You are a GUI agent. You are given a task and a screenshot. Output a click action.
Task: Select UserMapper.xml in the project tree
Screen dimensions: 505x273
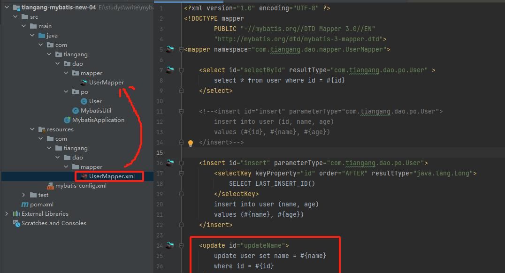click(112, 176)
